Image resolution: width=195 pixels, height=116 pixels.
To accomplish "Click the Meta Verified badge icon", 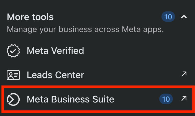I will [13, 51].
